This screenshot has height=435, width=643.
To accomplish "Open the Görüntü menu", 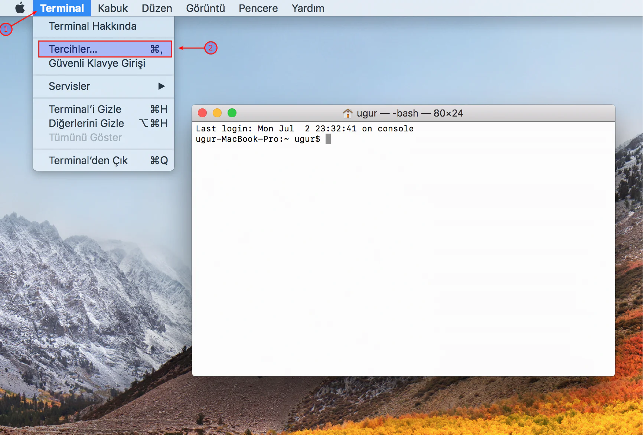I will [x=205, y=8].
